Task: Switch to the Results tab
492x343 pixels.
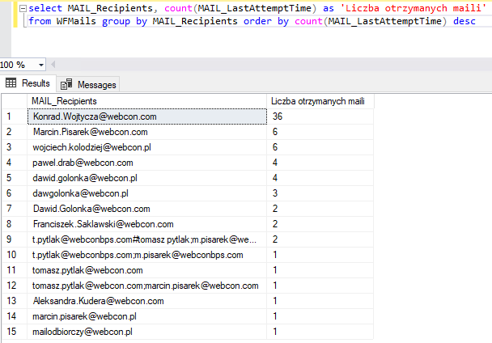Action: (x=28, y=83)
